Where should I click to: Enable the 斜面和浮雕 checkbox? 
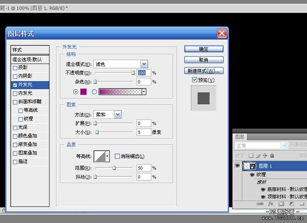15,102
